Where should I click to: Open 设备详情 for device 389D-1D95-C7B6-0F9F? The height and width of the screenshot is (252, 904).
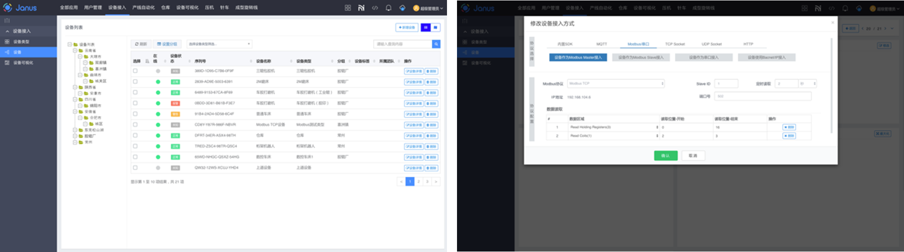pos(414,71)
